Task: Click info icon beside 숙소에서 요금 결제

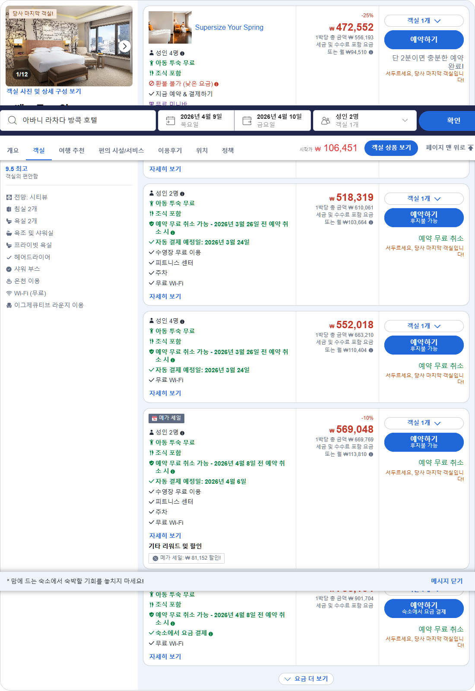Action: pyautogui.click(x=211, y=634)
